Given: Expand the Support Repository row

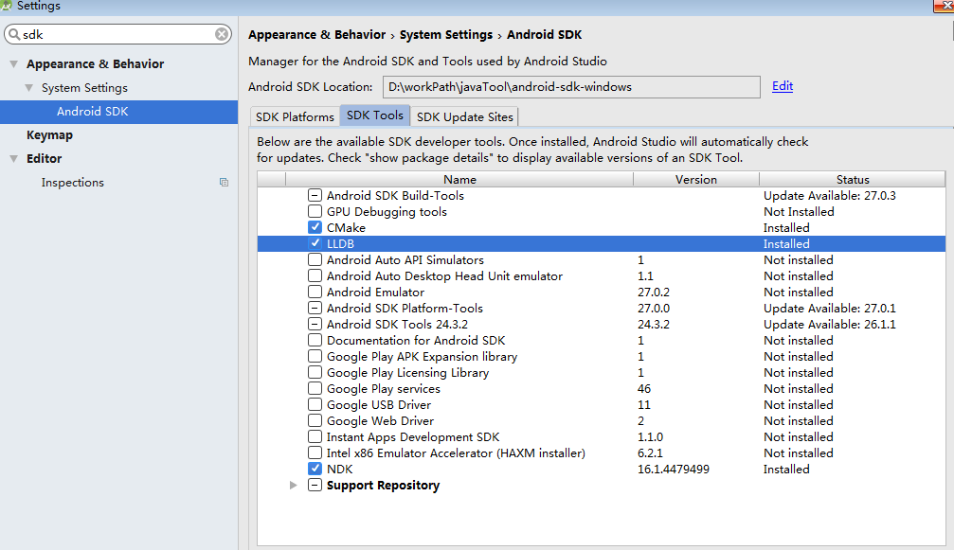Looking at the screenshot, I should click(x=293, y=486).
